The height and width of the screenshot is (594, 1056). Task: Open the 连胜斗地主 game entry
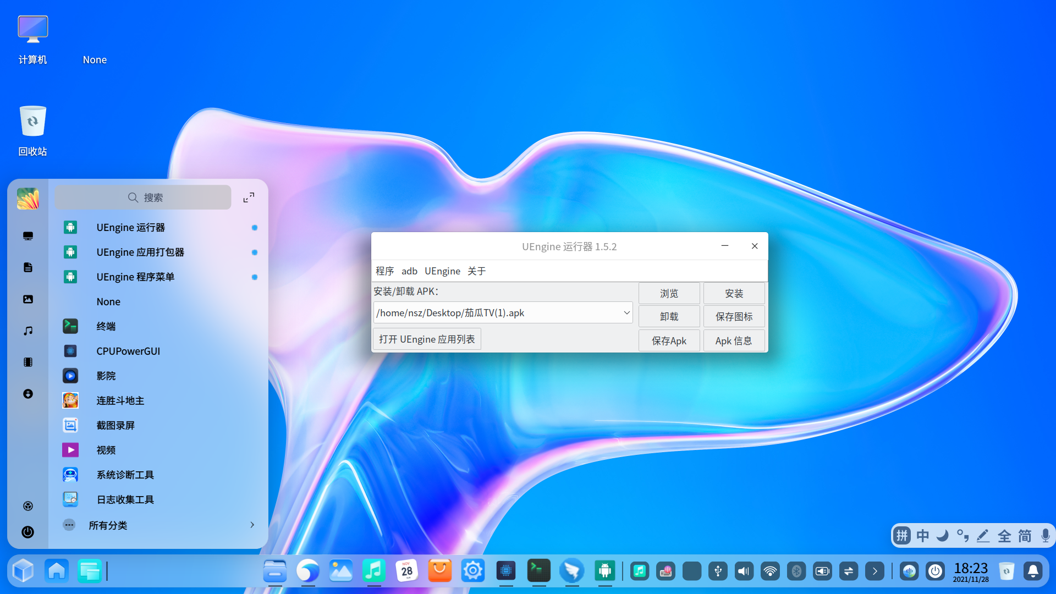point(120,401)
